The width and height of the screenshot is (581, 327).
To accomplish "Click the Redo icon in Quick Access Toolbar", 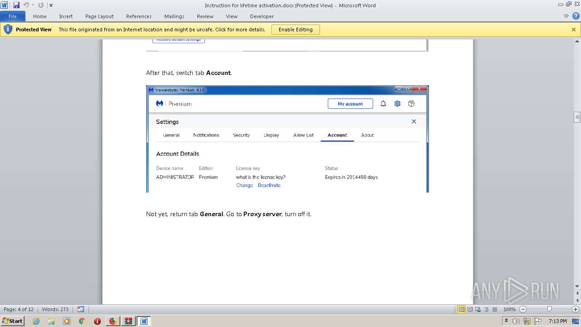I will tap(41, 5).
